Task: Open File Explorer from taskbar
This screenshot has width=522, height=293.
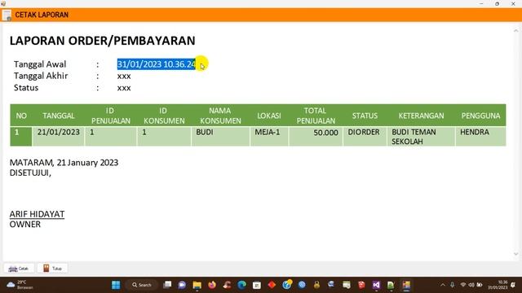Action: tap(197, 285)
